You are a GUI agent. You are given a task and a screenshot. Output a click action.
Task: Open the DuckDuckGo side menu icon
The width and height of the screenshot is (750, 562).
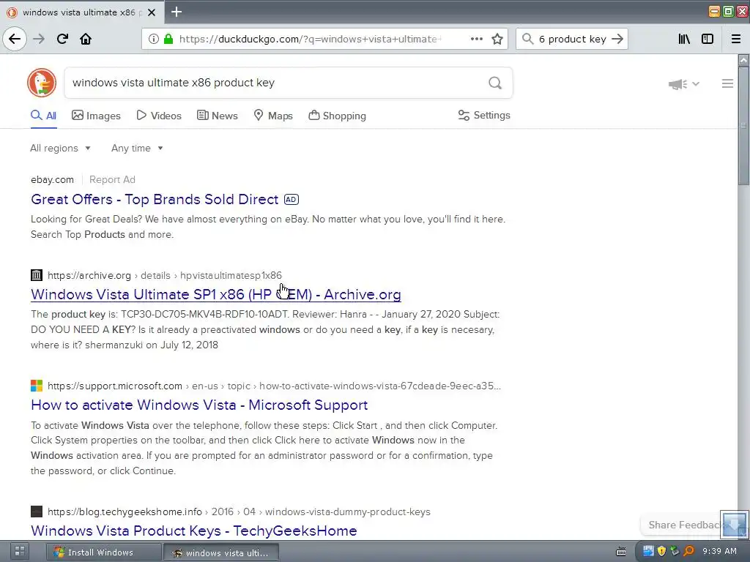tap(727, 83)
